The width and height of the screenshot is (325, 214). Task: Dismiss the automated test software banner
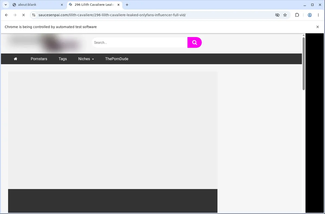click(x=317, y=27)
